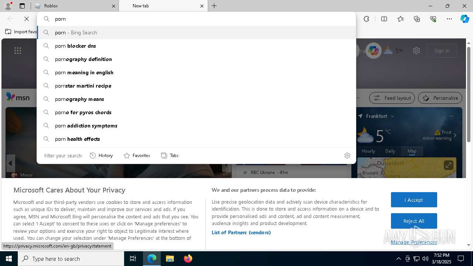Select 'pornstar martini recipe' suggestion
473x266 pixels.
click(x=196, y=86)
